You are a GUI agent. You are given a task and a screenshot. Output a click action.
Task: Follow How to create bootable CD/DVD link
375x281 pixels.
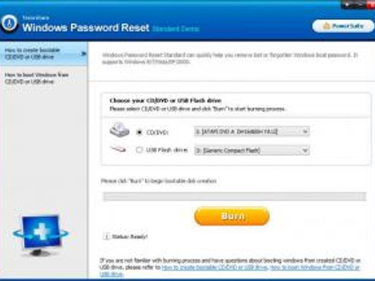pyautogui.click(x=215, y=267)
